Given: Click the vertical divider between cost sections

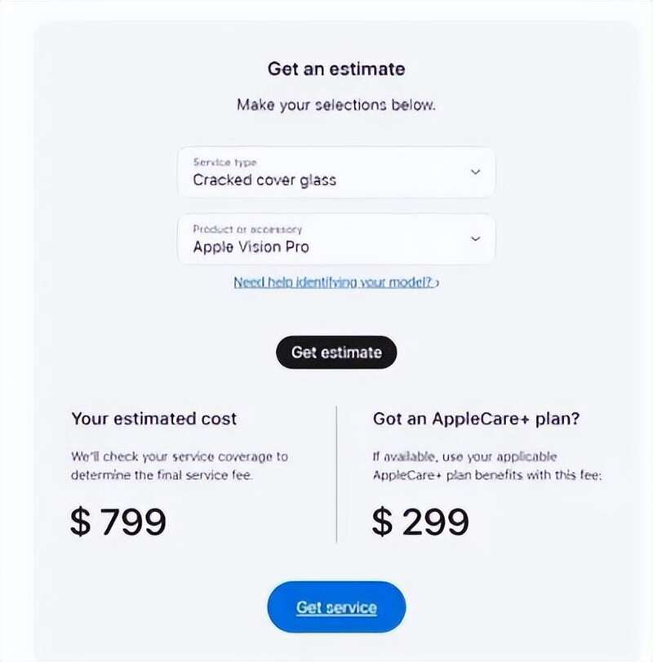Looking at the screenshot, I should [336, 473].
